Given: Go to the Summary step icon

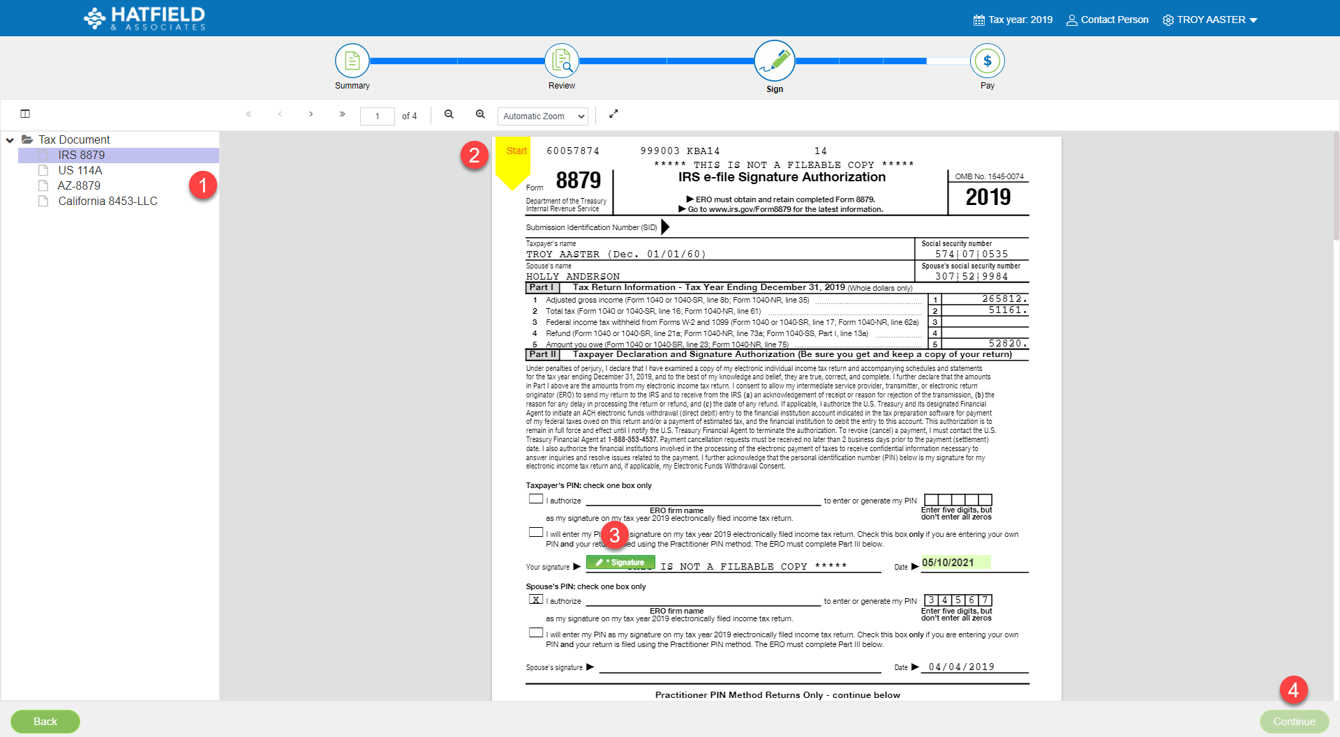Looking at the screenshot, I should click(x=352, y=61).
